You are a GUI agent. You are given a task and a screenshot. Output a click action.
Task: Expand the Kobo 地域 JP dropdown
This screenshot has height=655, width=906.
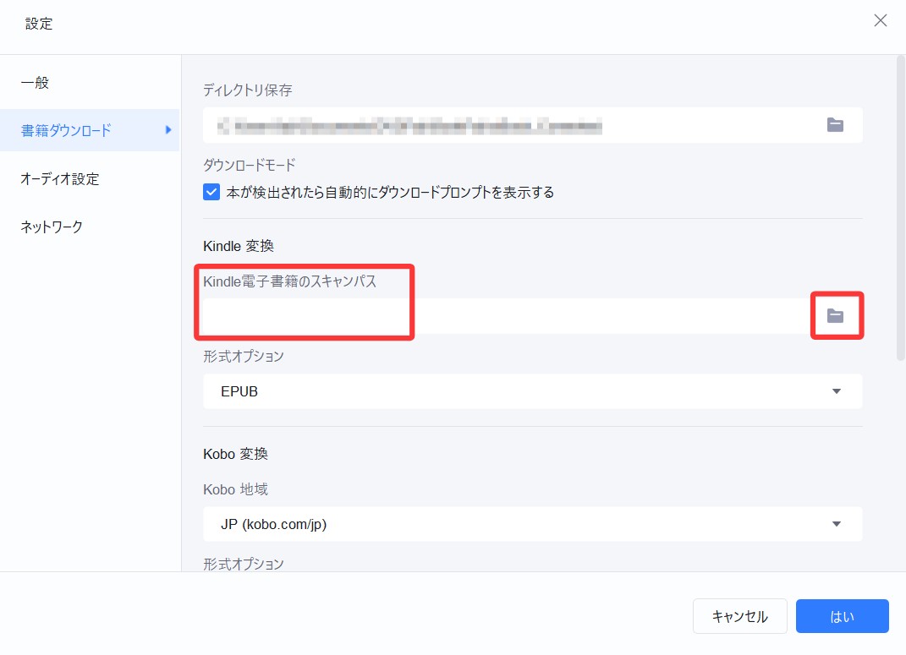pyautogui.click(x=532, y=524)
